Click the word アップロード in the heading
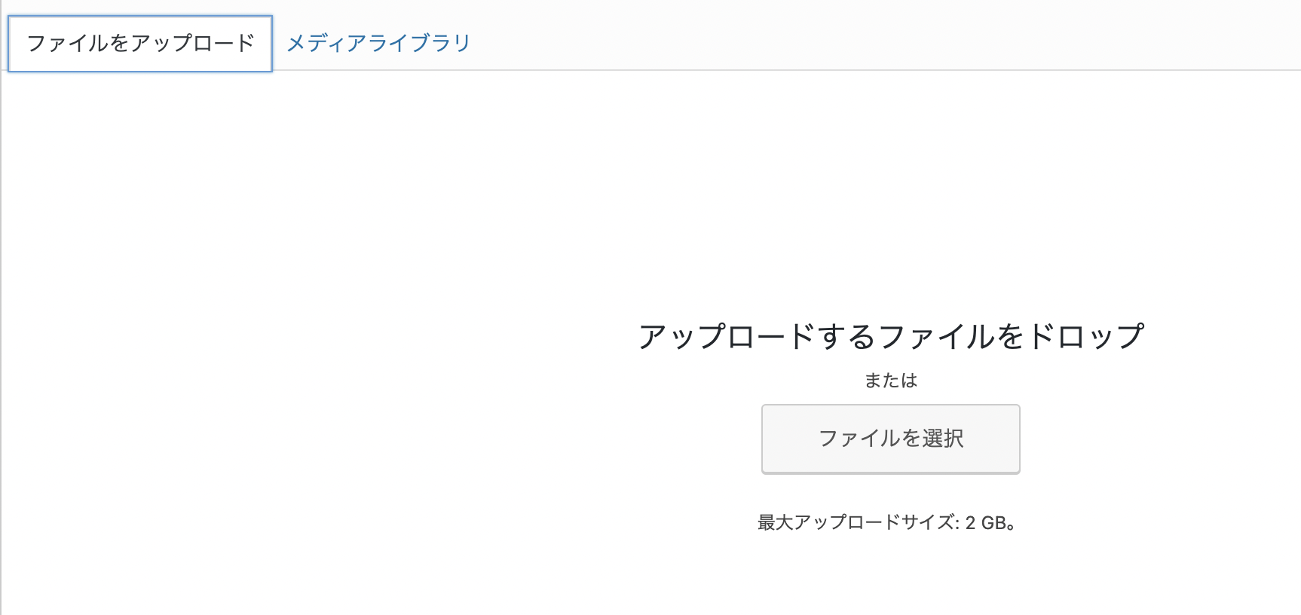The height and width of the screenshot is (615, 1301). (727, 336)
